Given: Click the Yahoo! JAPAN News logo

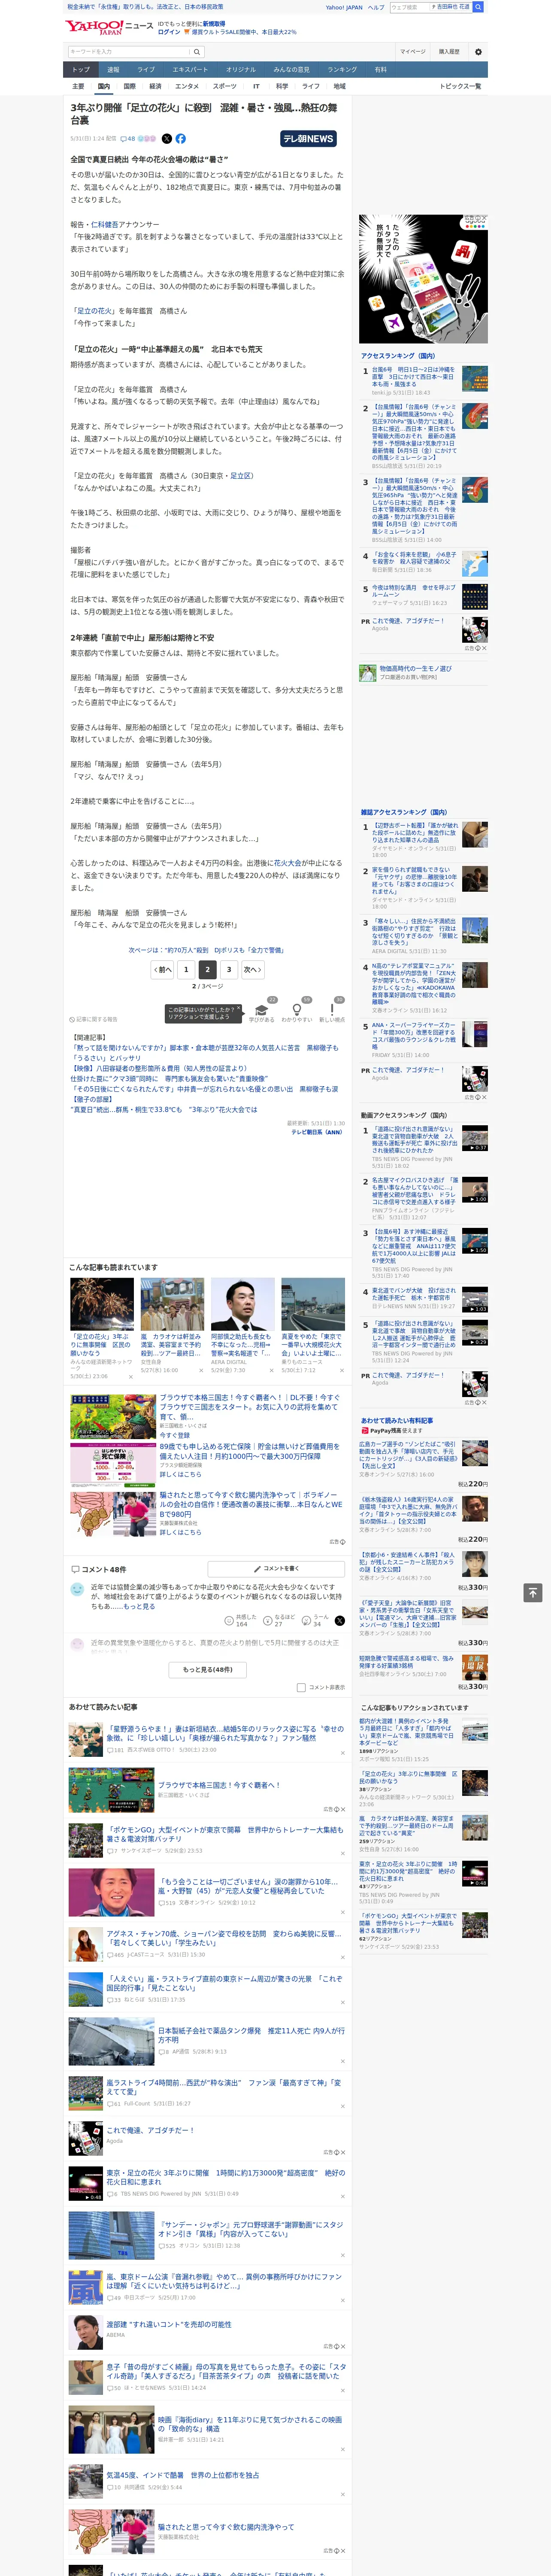Looking at the screenshot, I should (x=109, y=28).
